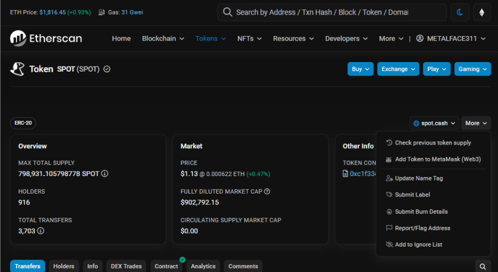Expand the Exchange dropdown button
498x272 pixels.
coord(398,69)
